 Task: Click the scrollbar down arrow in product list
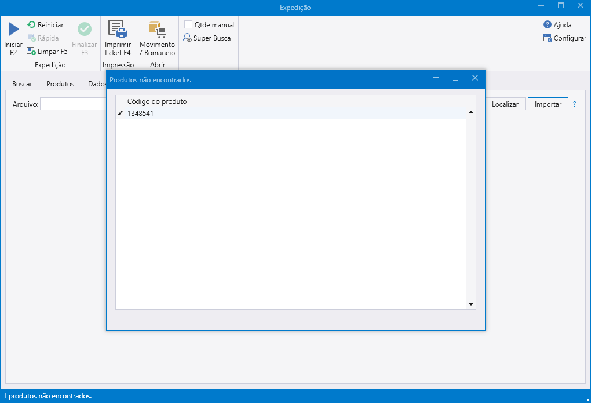click(x=471, y=304)
